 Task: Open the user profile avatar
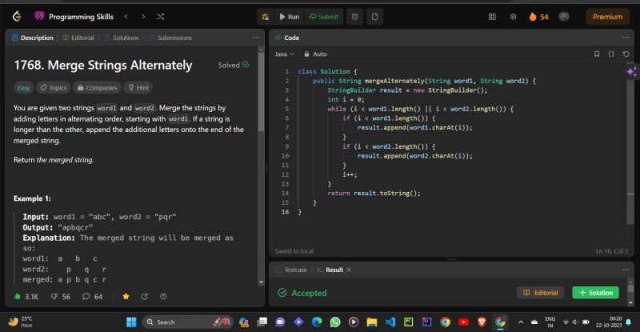click(564, 17)
